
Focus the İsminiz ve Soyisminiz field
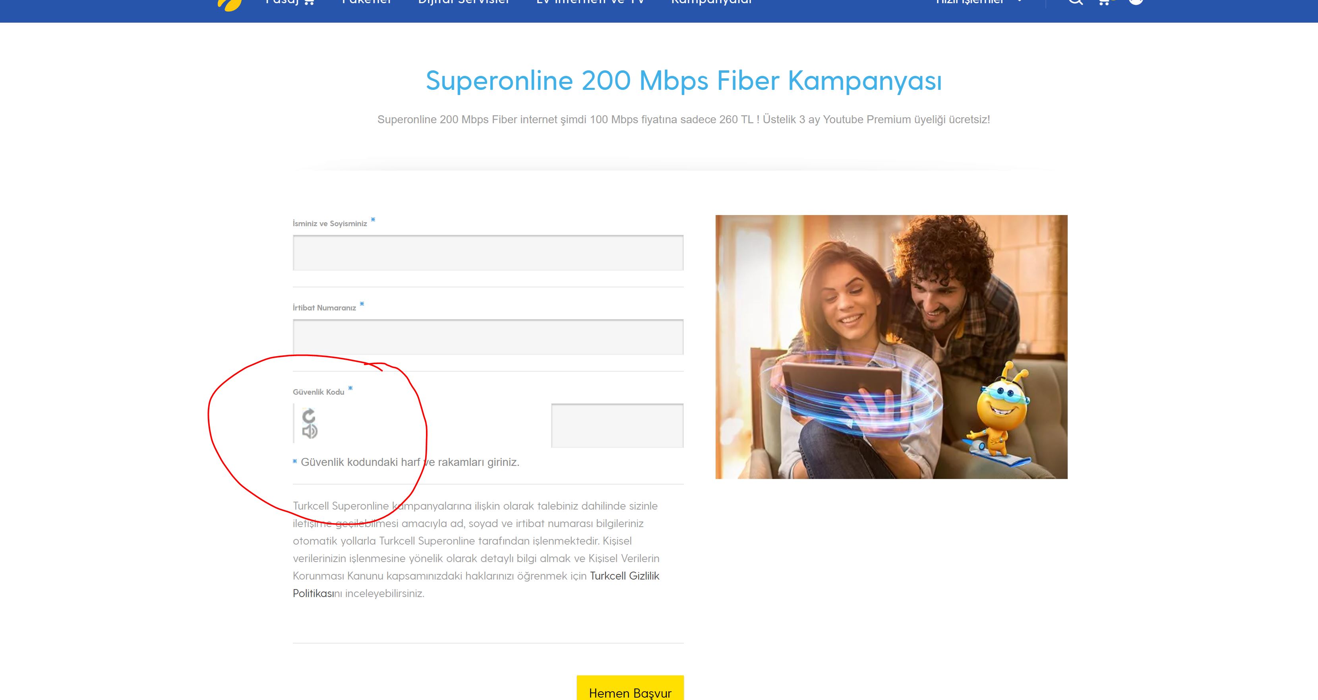pos(488,253)
